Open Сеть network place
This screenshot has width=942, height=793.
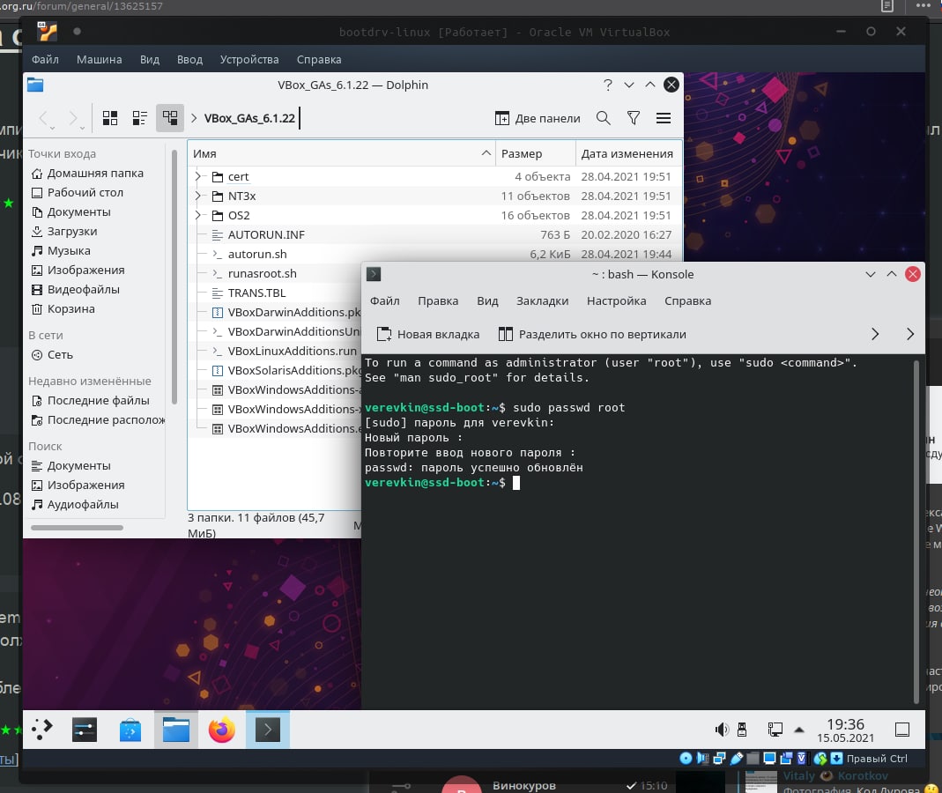coord(52,355)
